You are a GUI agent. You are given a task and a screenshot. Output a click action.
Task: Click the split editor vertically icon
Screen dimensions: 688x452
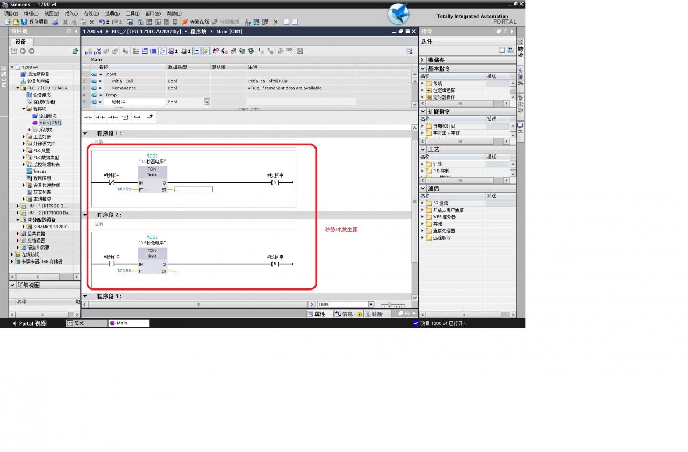click(295, 22)
